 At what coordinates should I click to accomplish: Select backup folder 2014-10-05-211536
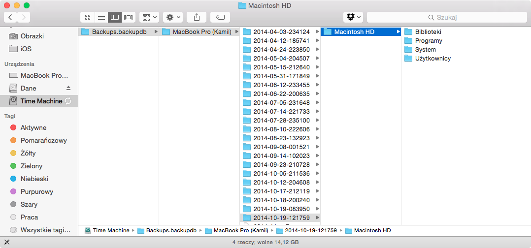(280, 174)
